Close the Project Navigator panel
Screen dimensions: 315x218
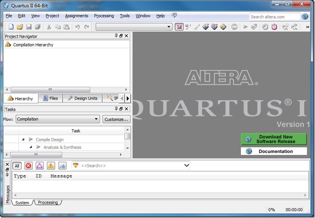[126, 36]
